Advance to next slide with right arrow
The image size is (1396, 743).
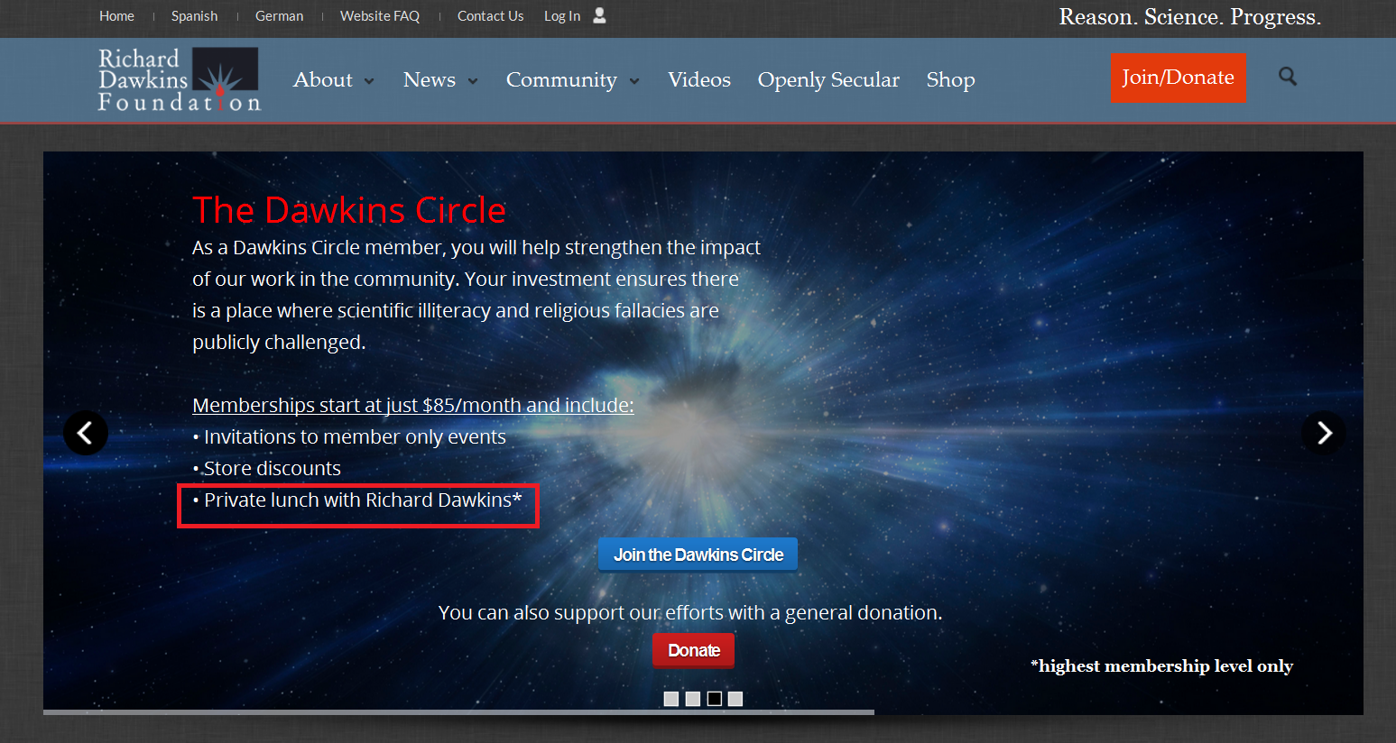(x=1323, y=434)
